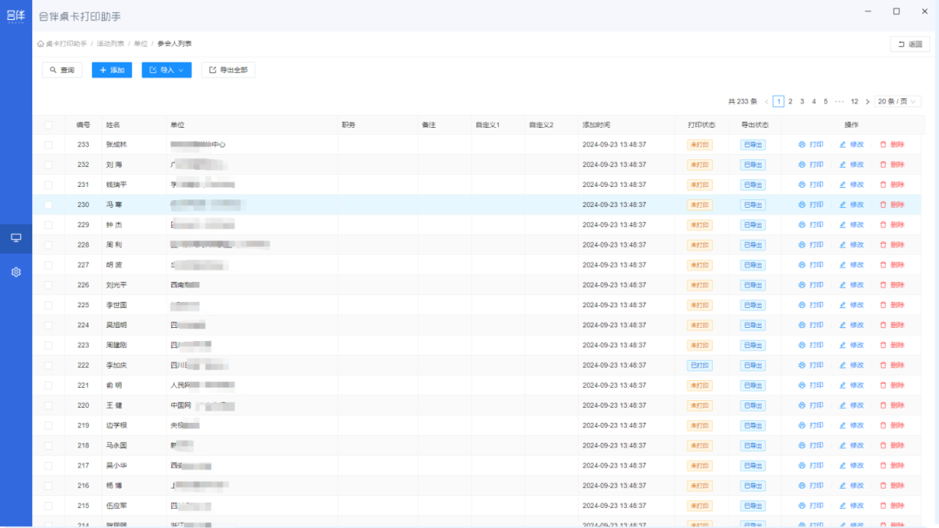
Task: Go to page 3
Action: pyautogui.click(x=802, y=102)
